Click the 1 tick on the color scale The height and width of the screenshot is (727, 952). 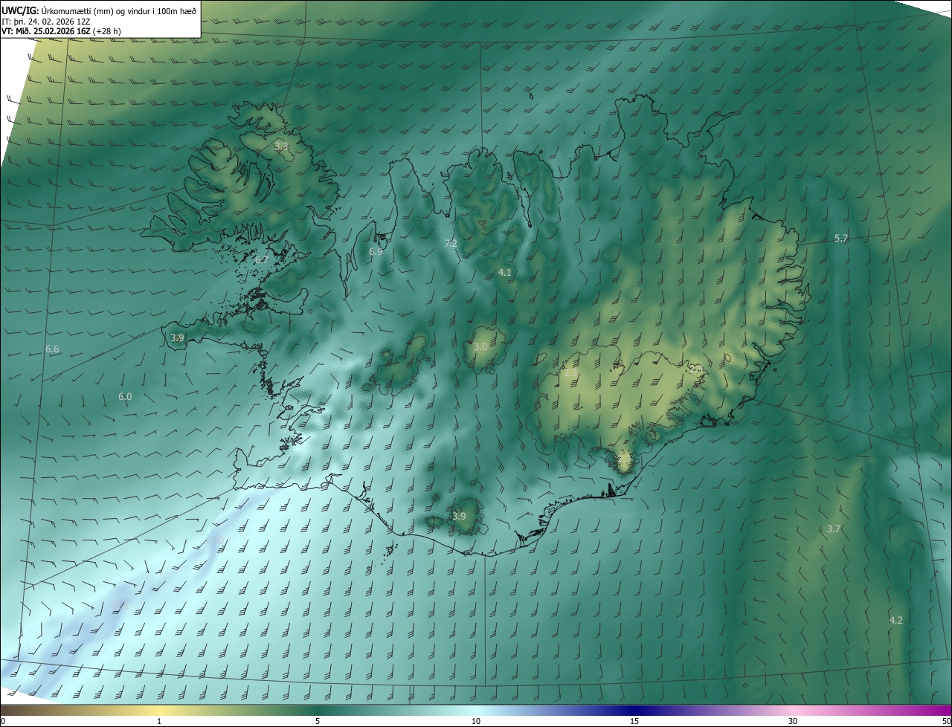click(159, 722)
